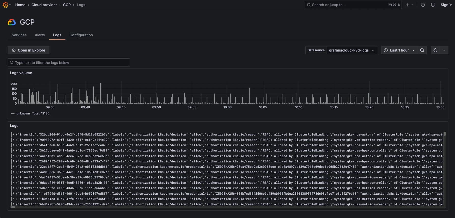
Task: Expand log row with insertId d64f6a6b
Action: 13,145
